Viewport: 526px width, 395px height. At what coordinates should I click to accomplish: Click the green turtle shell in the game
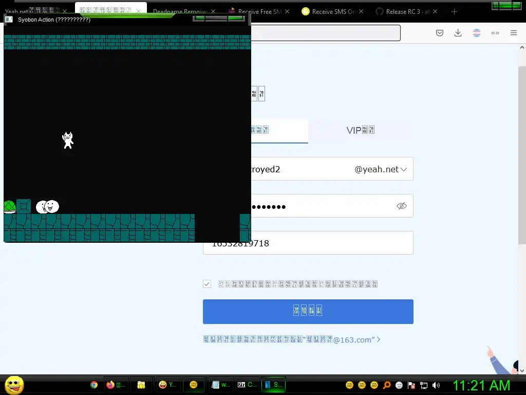pos(9,207)
